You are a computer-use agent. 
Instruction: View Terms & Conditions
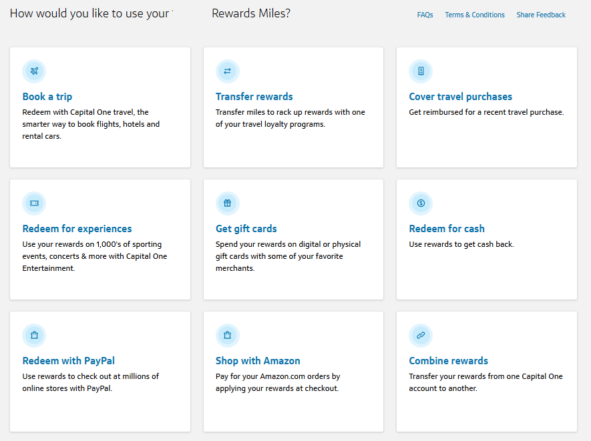[474, 14]
